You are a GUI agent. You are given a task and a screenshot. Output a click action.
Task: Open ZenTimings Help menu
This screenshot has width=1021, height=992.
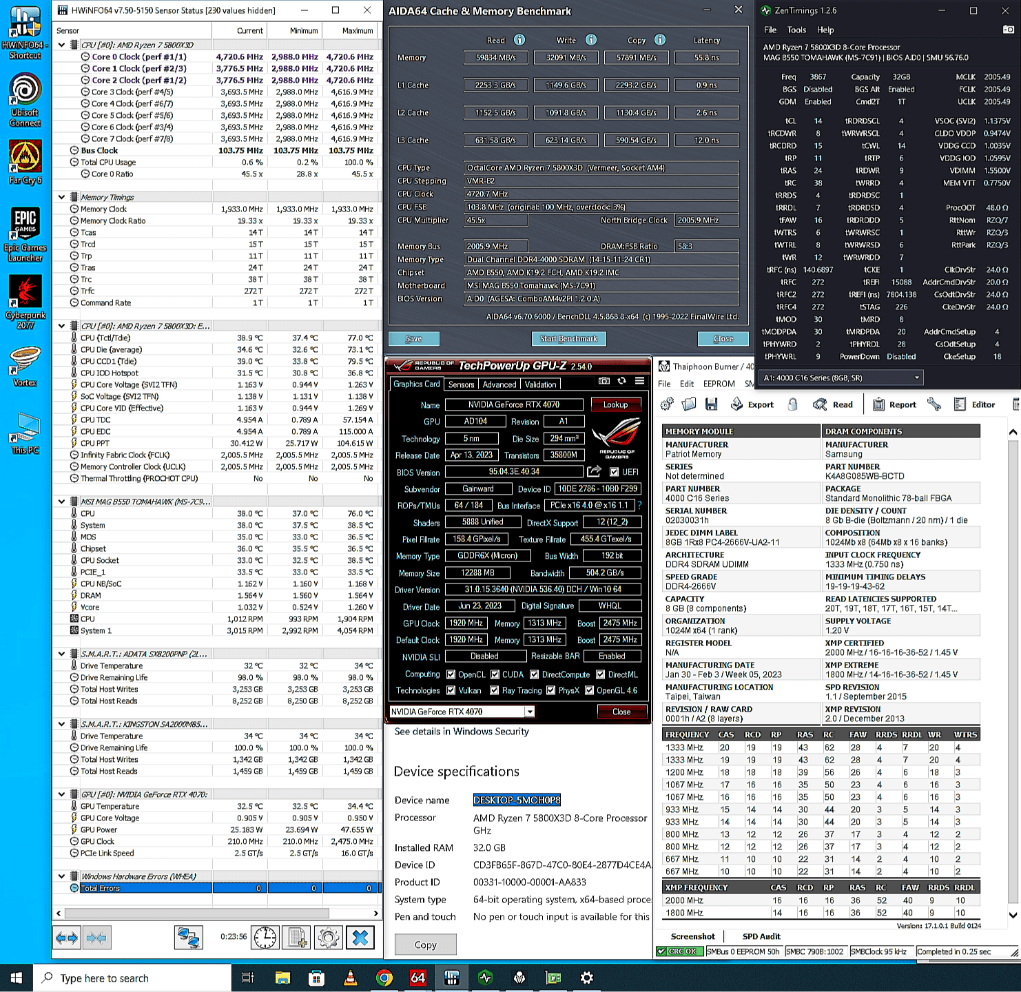(x=825, y=30)
